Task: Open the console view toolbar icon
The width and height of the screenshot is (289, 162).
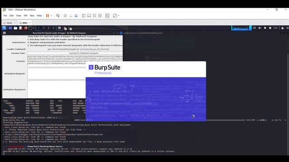Action: click(107, 16)
